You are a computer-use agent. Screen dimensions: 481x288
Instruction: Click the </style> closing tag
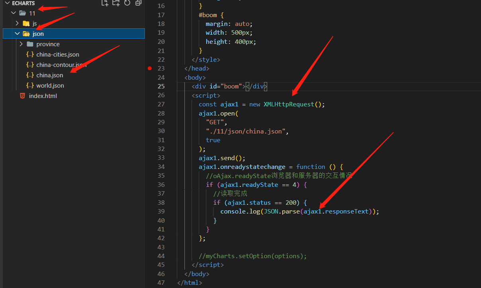coord(206,60)
